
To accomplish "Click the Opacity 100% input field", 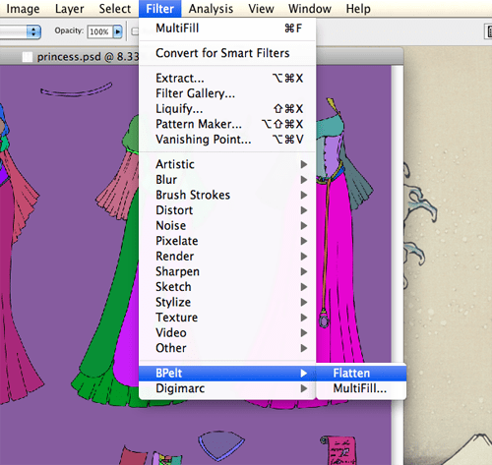I will click(99, 31).
